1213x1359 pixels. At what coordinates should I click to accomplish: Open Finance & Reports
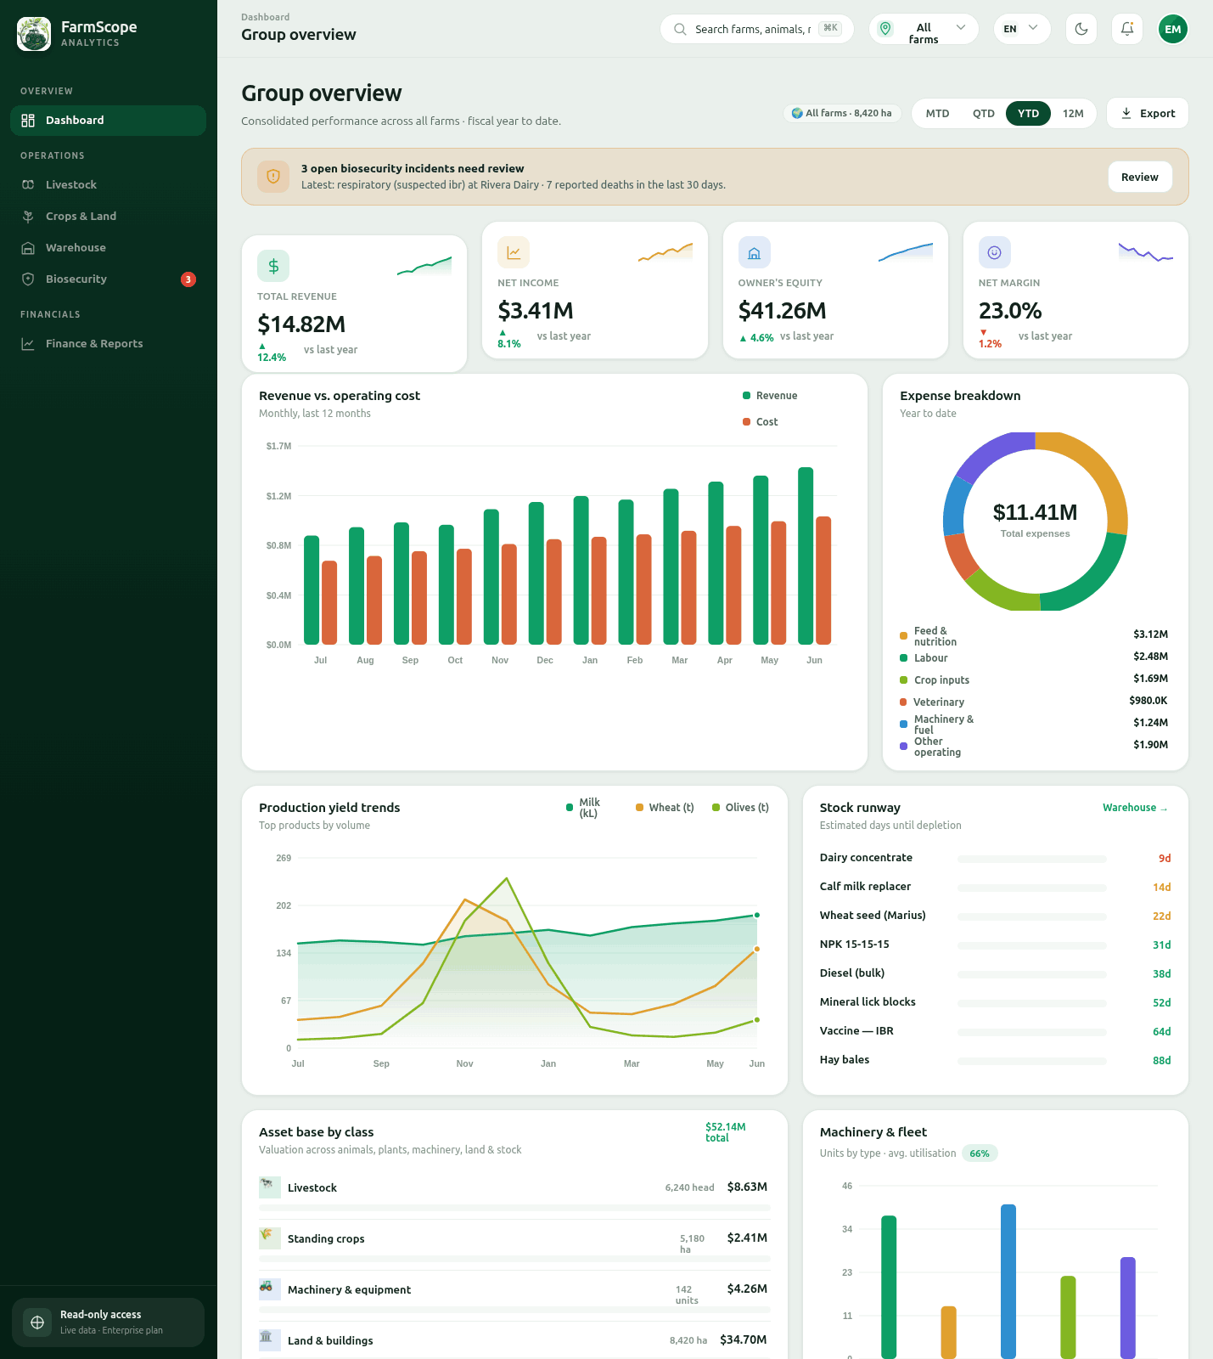[x=108, y=344]
